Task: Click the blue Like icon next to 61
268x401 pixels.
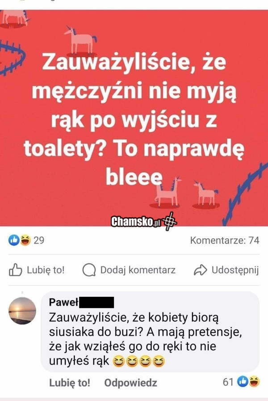Action: coord(243,382)
